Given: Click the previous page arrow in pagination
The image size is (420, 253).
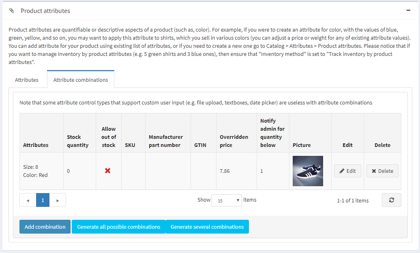Looking at the screenshot, I should click(28, 200).
